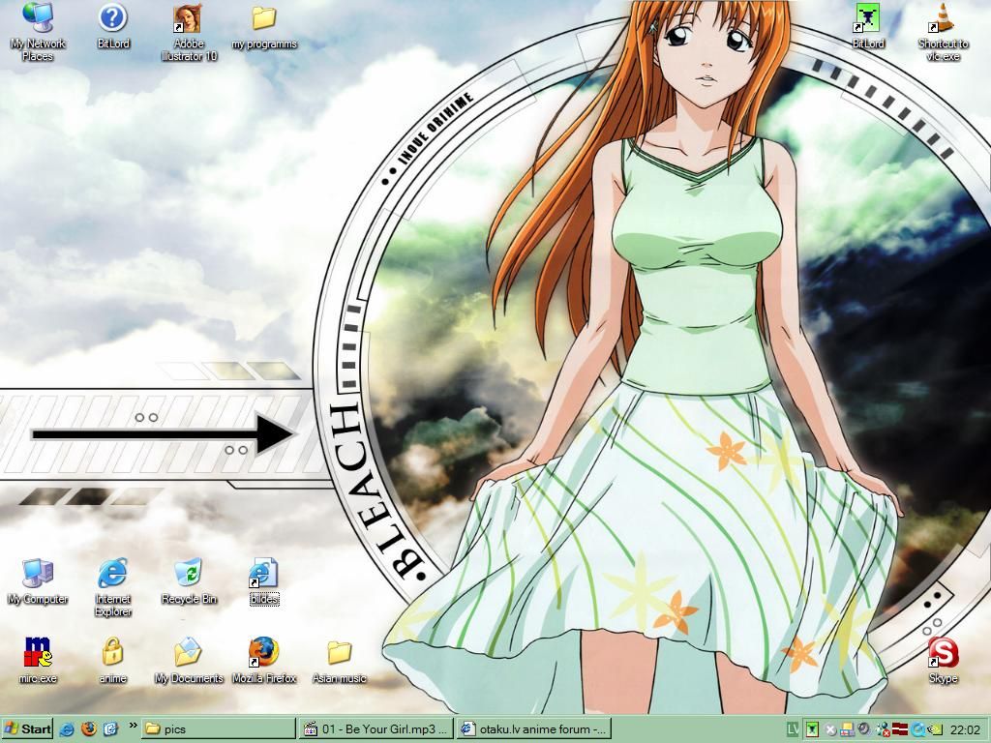Launch Internet Explorer from the desktop icon
Viewport: 991px width, 743px height.
pos(113,587)
